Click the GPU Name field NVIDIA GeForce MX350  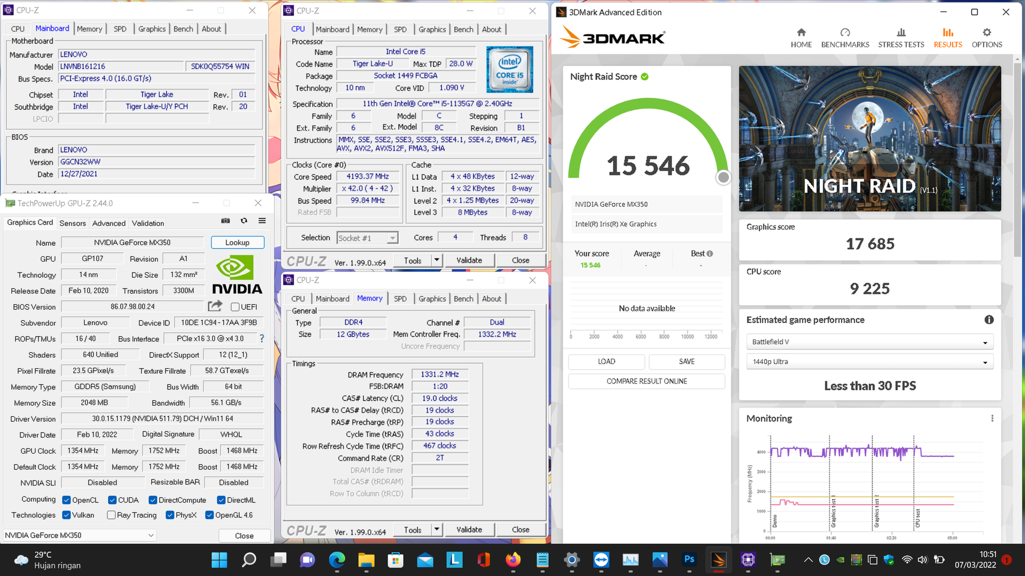[132, 243]
